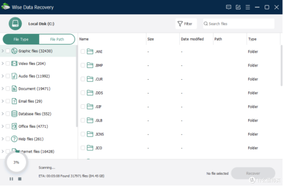283x186 pixels.
Task: Tick the Document checkbox
Action: [x=8, y=89]
